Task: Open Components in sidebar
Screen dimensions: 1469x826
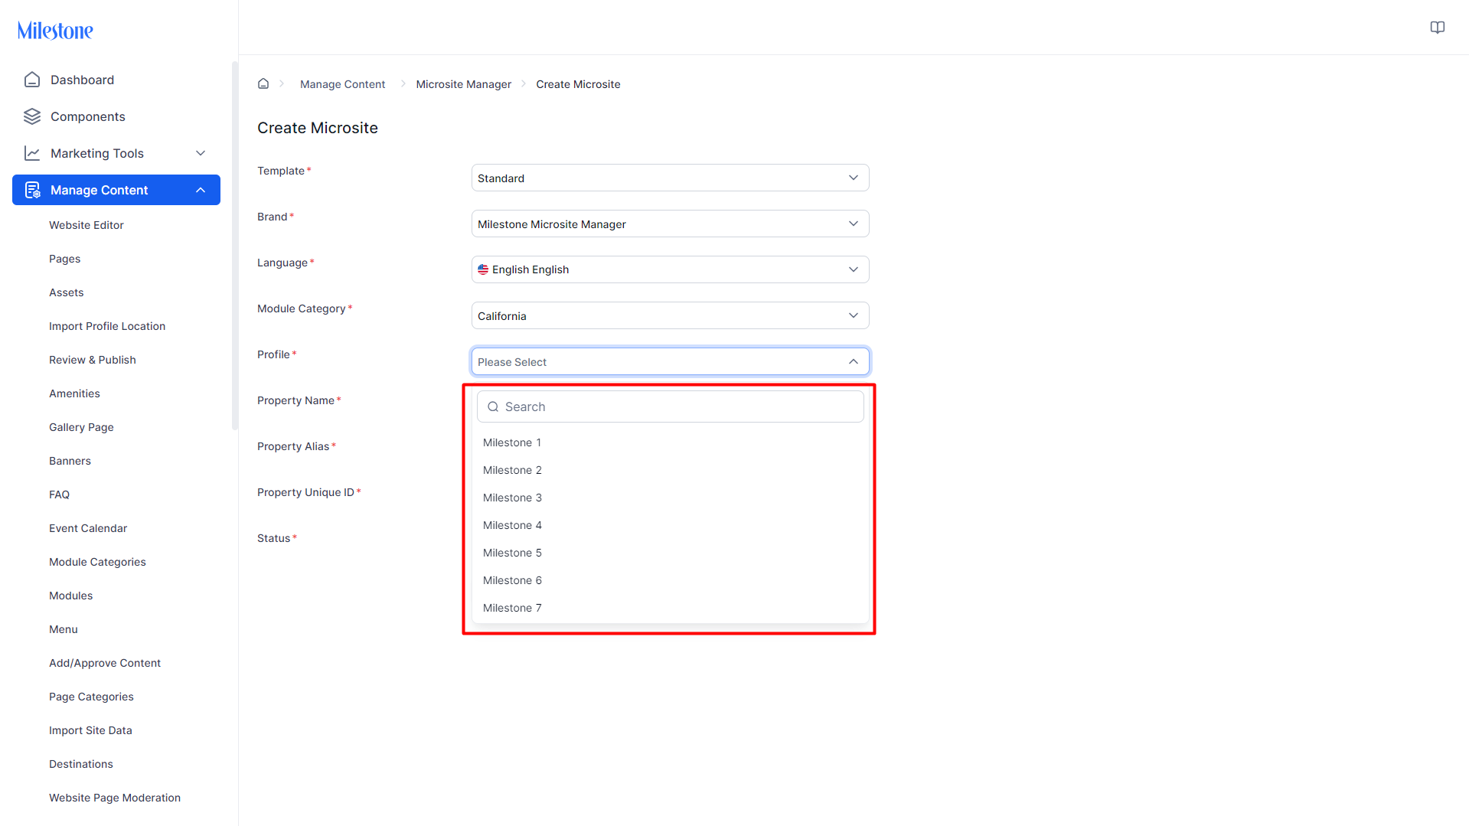Action: (116, 116)
